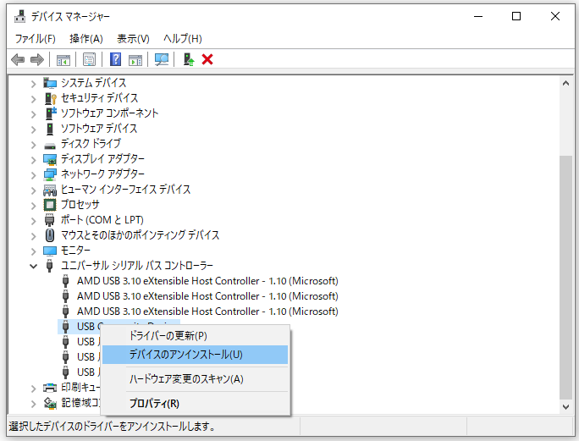Viewport: 579px width, 441px height.
Task: Minimize the Device Manager window
Action: coord(478,16)
